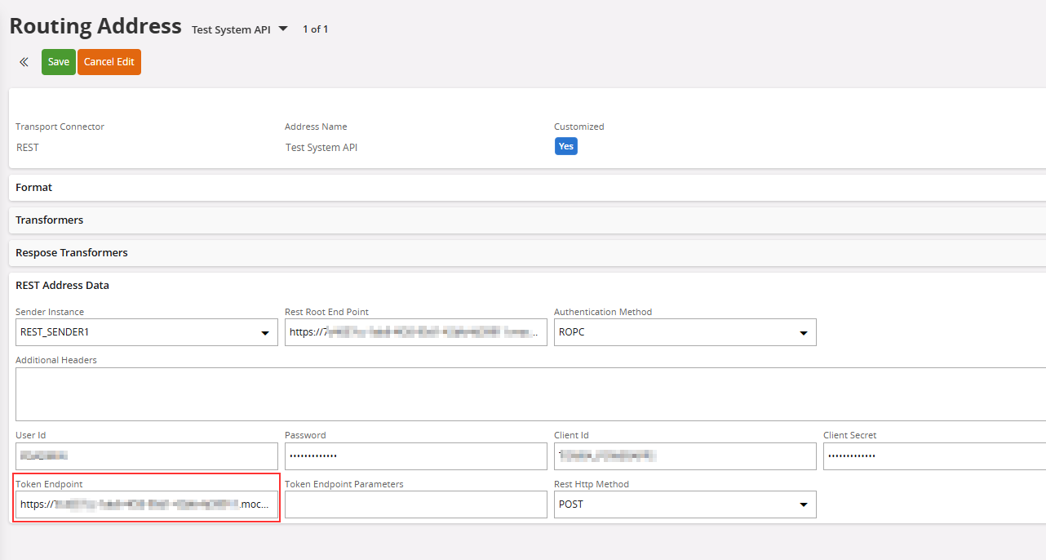Click the double-chevron back icon
The image size is (1046, 560).
24,62
